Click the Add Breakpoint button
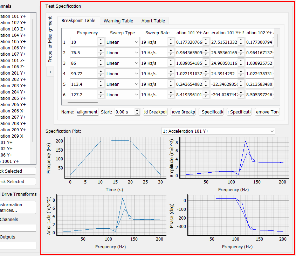Screen dimensions: 296x256 point(156,112)
